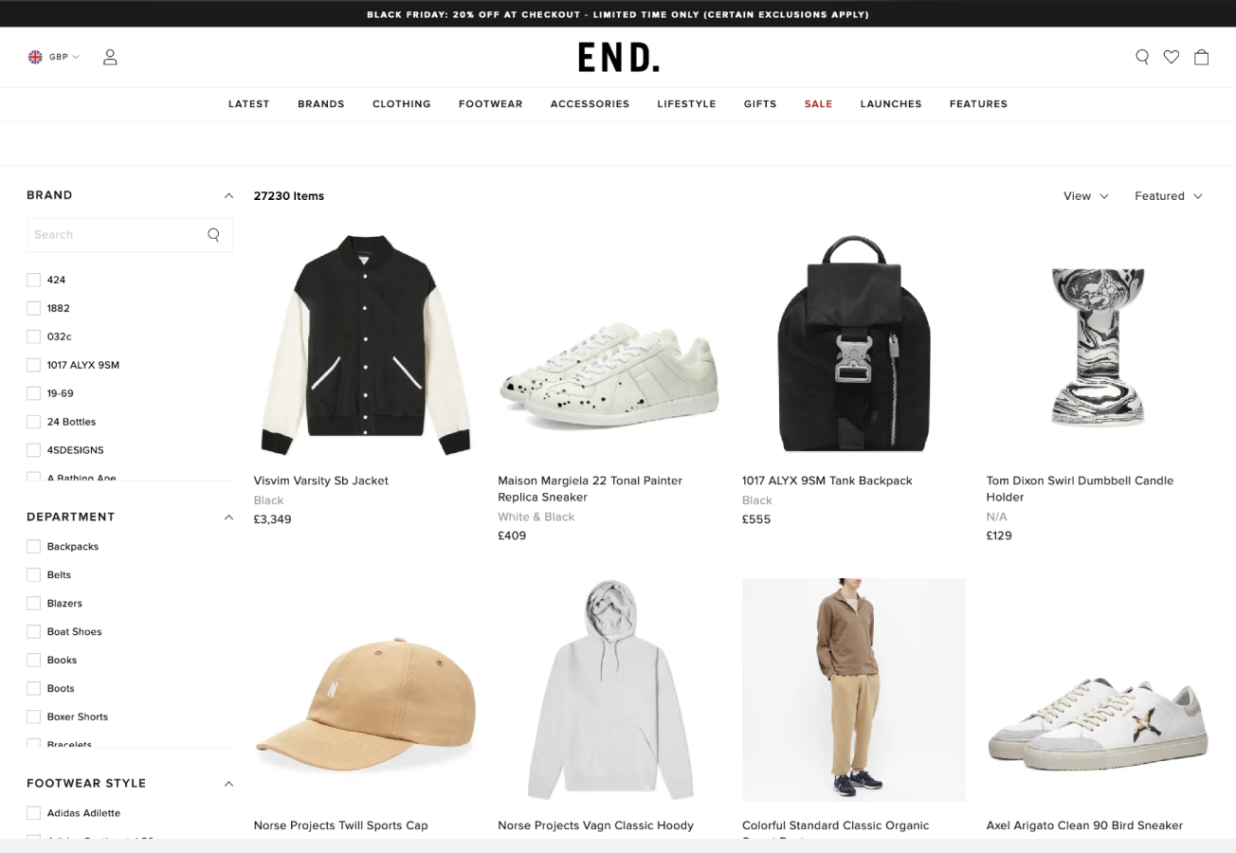Open the search magnifier in header
Image resolution: width=1236 pixels, height=853 pixels.
[1142, 57]
